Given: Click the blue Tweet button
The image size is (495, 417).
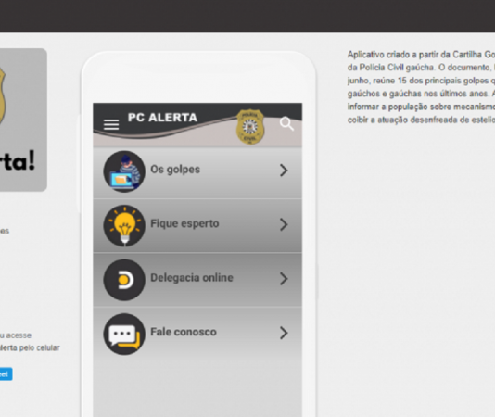Looking at the screenshot, I should coord(6,374).
